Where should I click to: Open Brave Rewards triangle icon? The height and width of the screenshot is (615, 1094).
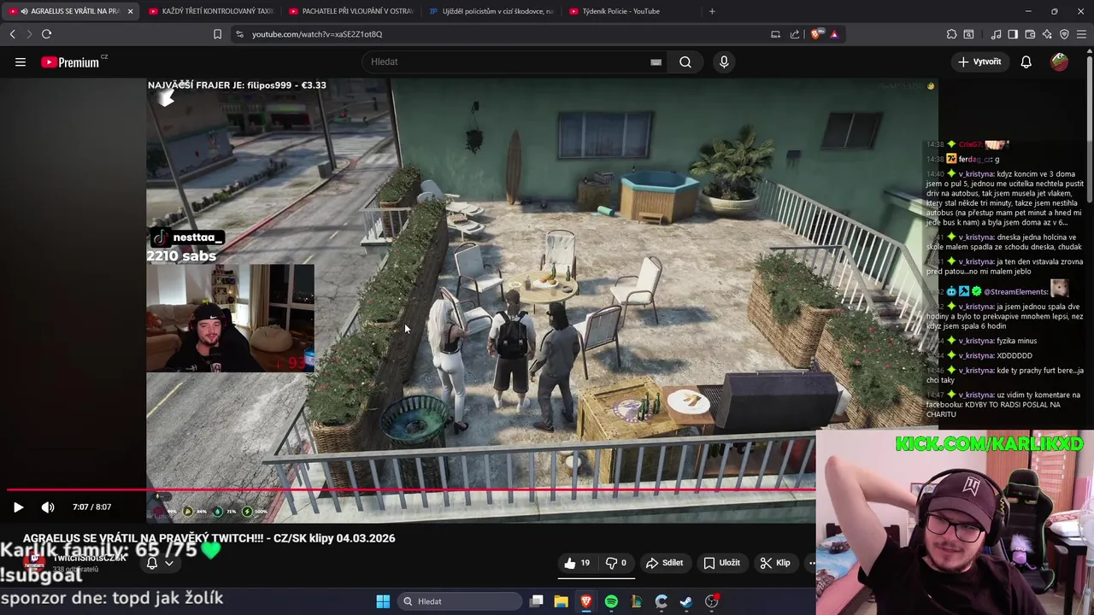click(x=834, y=34)
